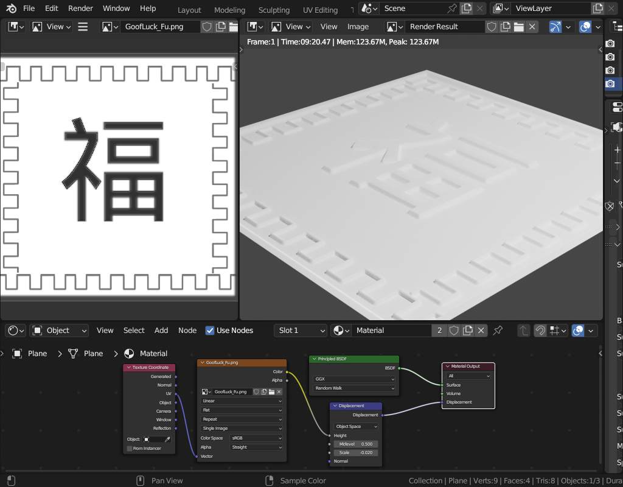Toggle the overlays button in render editor header
The image size is (623, 487).
585,27
